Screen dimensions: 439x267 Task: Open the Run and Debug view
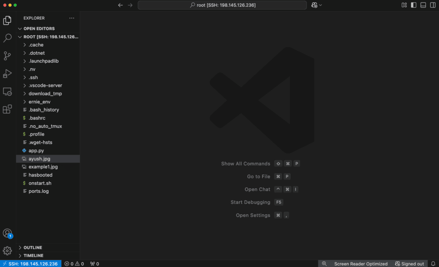[x=7, y=74]
